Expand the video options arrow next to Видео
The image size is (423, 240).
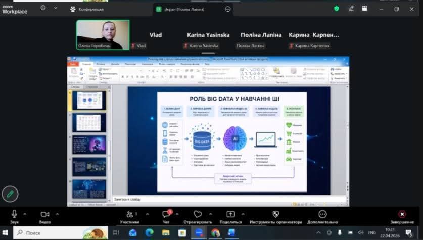point(57,213)
